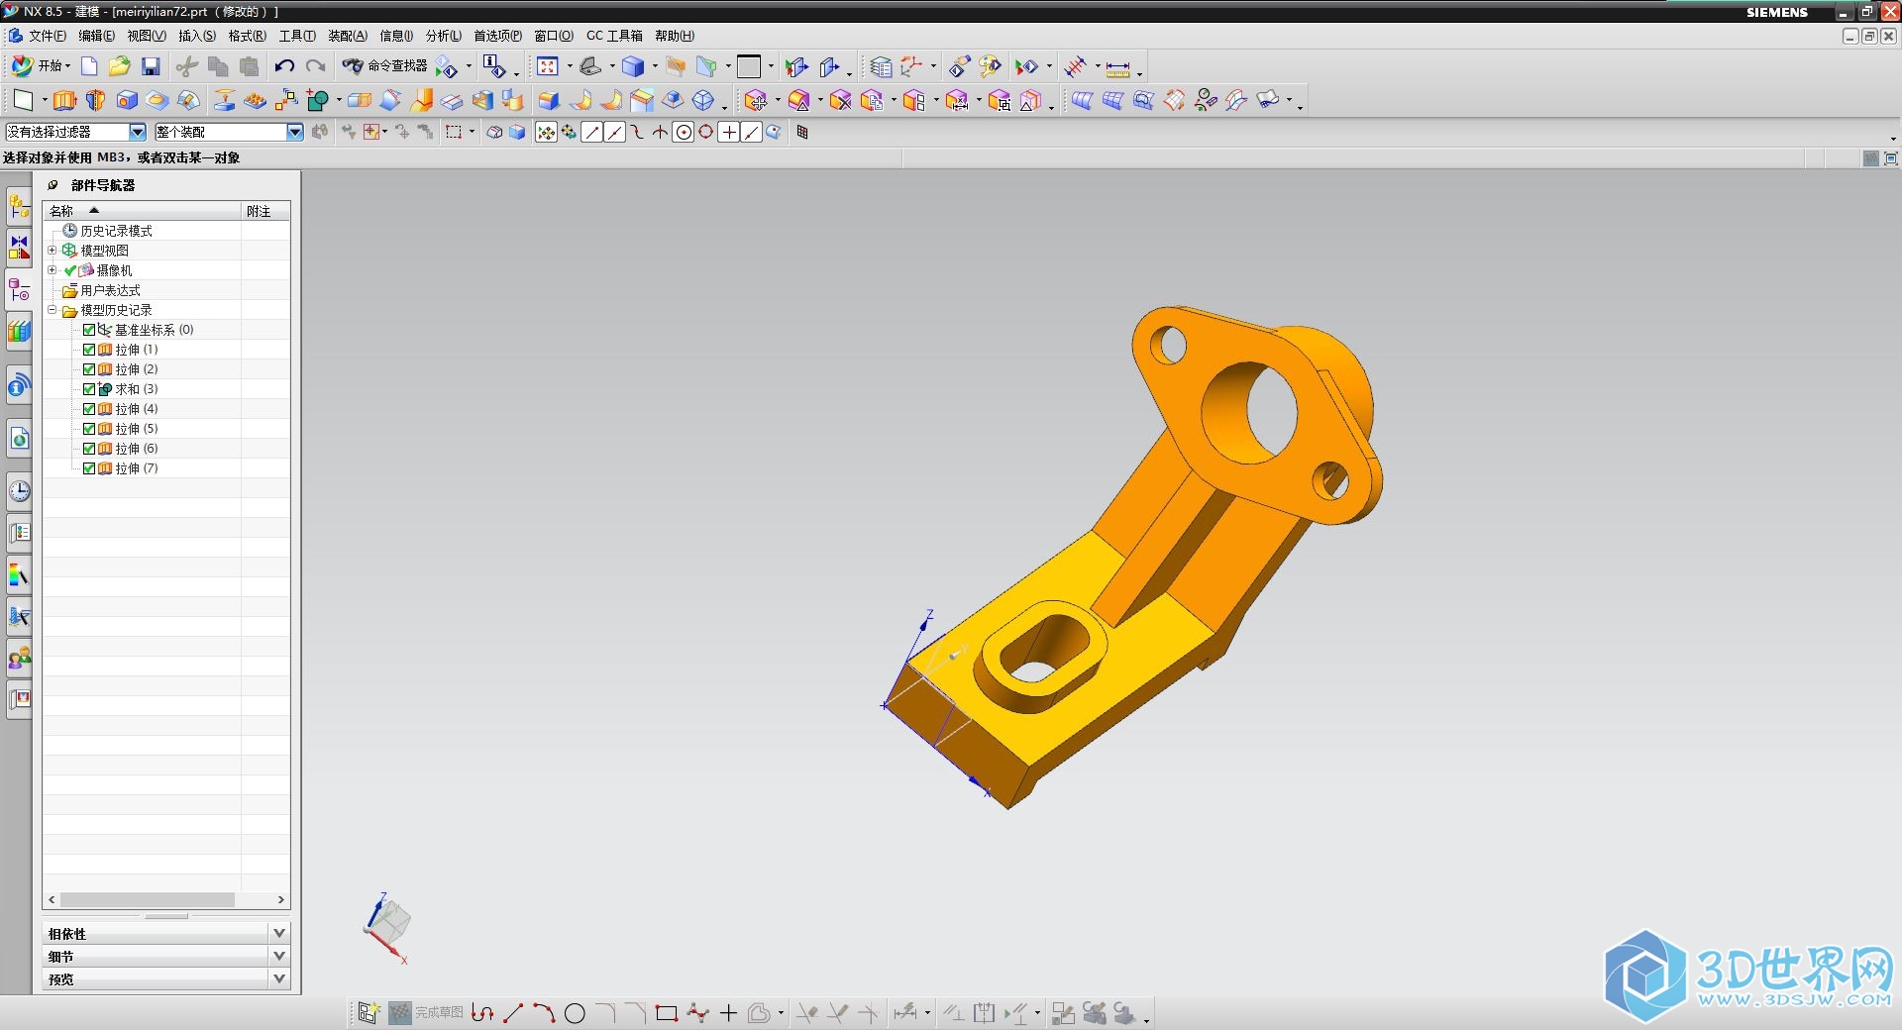Viewport: 1902px width, 1030px height.
Task: Open the History clock sidebar tab
Action: coord(19,491)
